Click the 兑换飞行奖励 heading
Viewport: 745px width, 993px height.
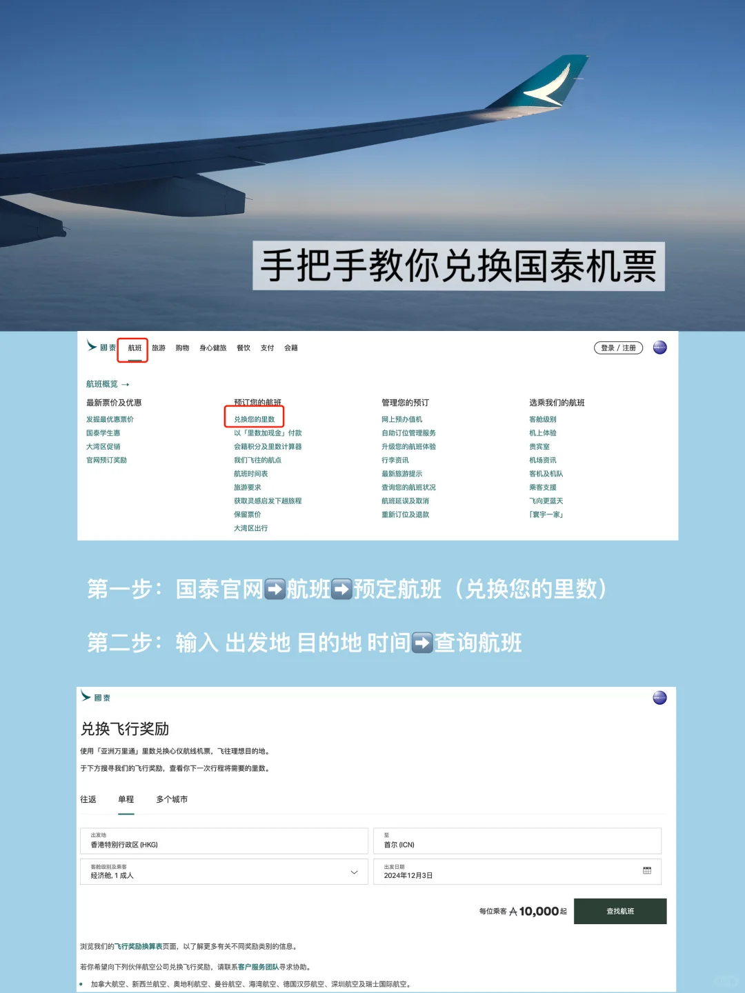(125, 729)
